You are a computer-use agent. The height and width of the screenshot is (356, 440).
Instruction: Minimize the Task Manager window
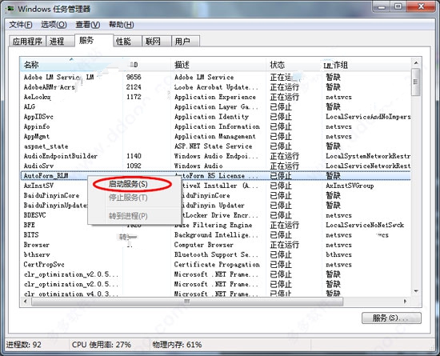(x=382, y=6)
